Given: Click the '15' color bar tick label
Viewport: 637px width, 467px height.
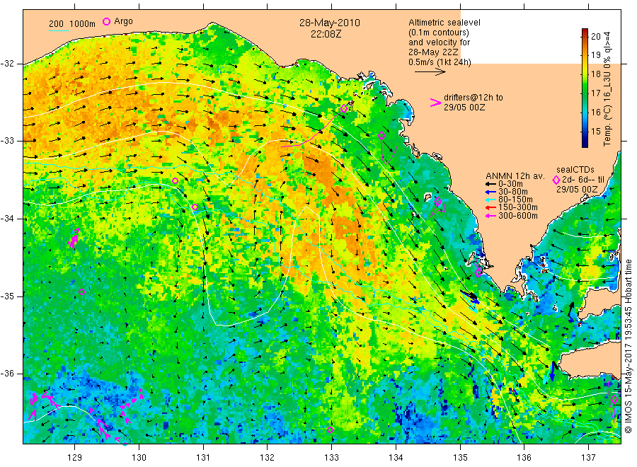Looking at the screenshot, I should 595,131.
